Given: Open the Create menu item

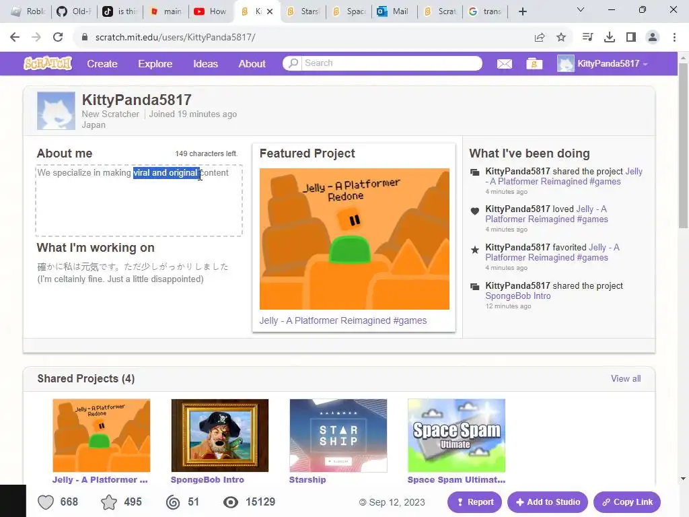Looking at the screenshot, I should click(x=102, y=64).
